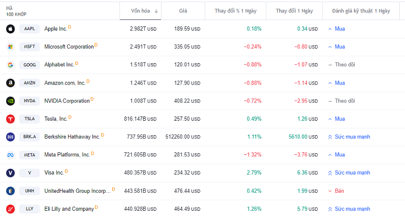This screenshot has height=216, width=405.
Task: Open the UnitedHealth Group company link
Action: click(x=77, y=191)
